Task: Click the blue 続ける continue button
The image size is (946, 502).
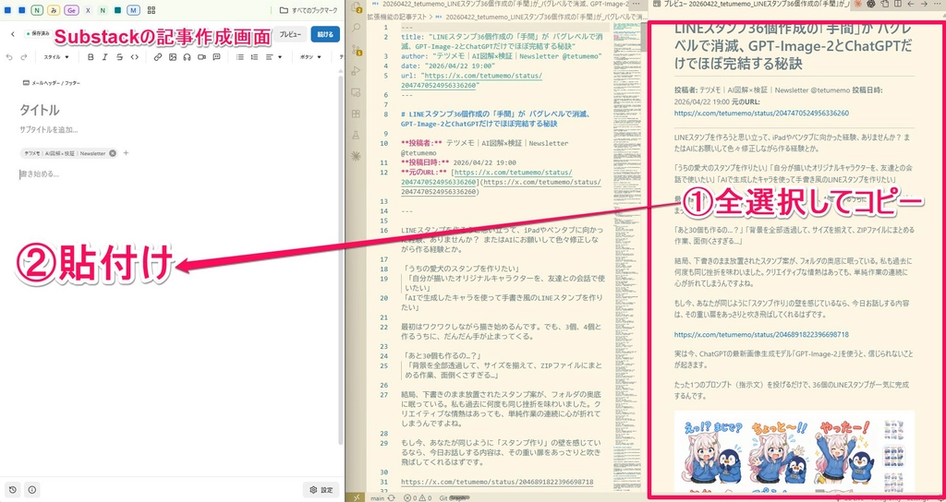Action: click(x=325, y=34)
